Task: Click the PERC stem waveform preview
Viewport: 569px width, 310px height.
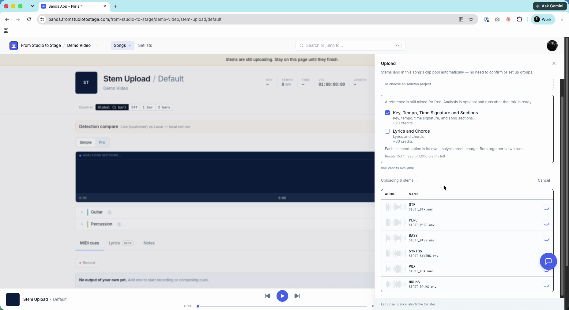Action: [396, 222]
